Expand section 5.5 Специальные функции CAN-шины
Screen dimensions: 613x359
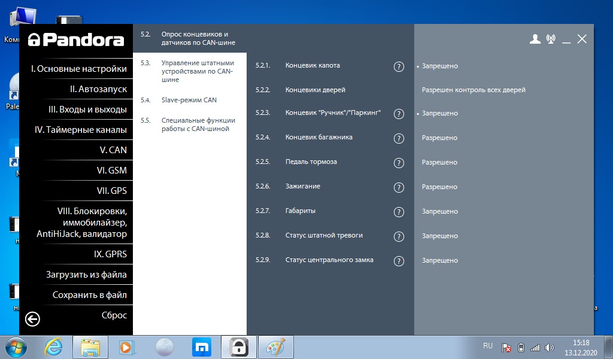pos(198,124)
